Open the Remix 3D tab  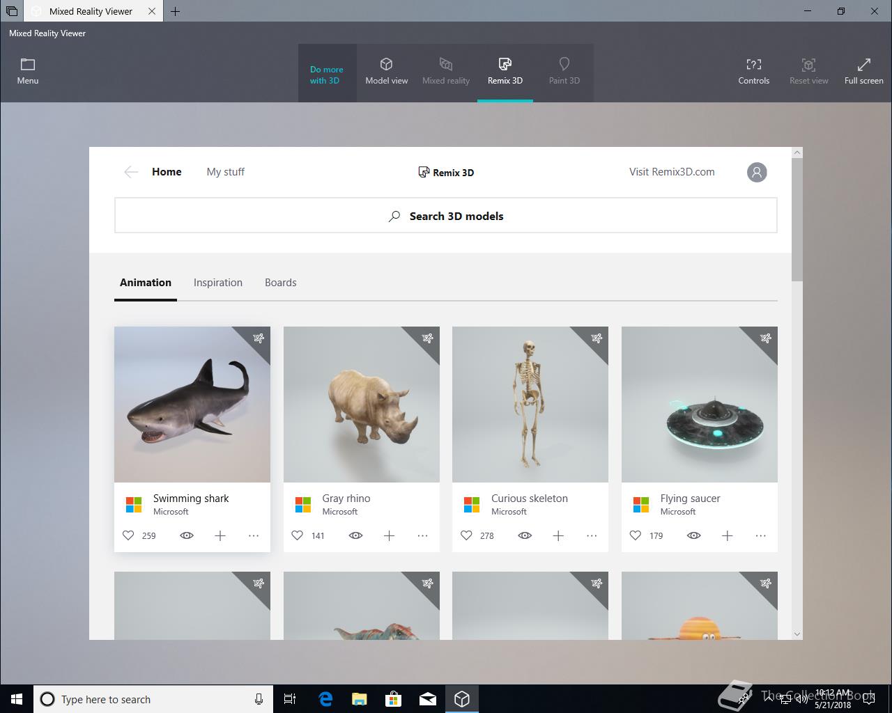point(505,72)
